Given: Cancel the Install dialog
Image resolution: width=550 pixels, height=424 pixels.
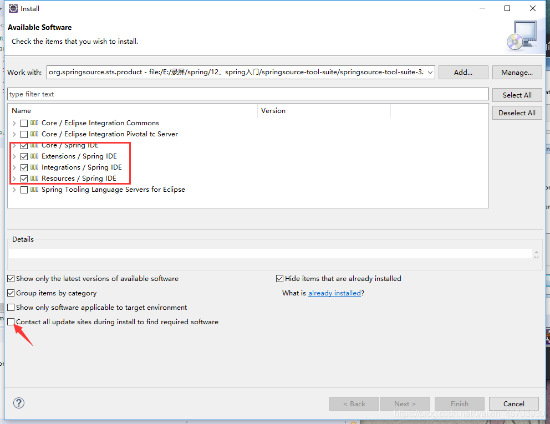Looking at the screenshot, I should [513, 403].
